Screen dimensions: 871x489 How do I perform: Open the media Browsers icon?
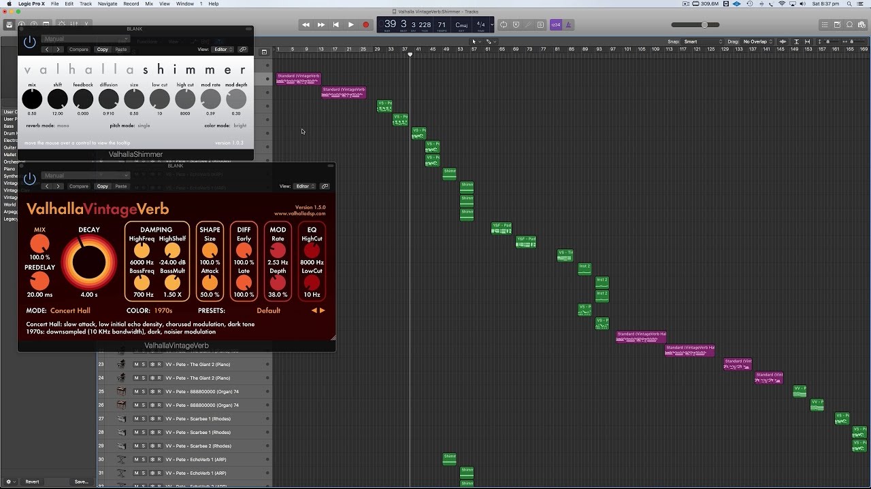tap(862, 25)
